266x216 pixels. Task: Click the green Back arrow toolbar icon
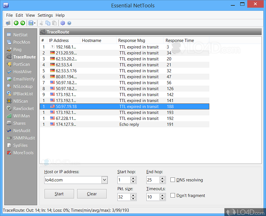click(16, 23)
